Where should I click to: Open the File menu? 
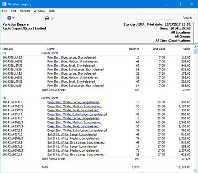coord(5,11)
